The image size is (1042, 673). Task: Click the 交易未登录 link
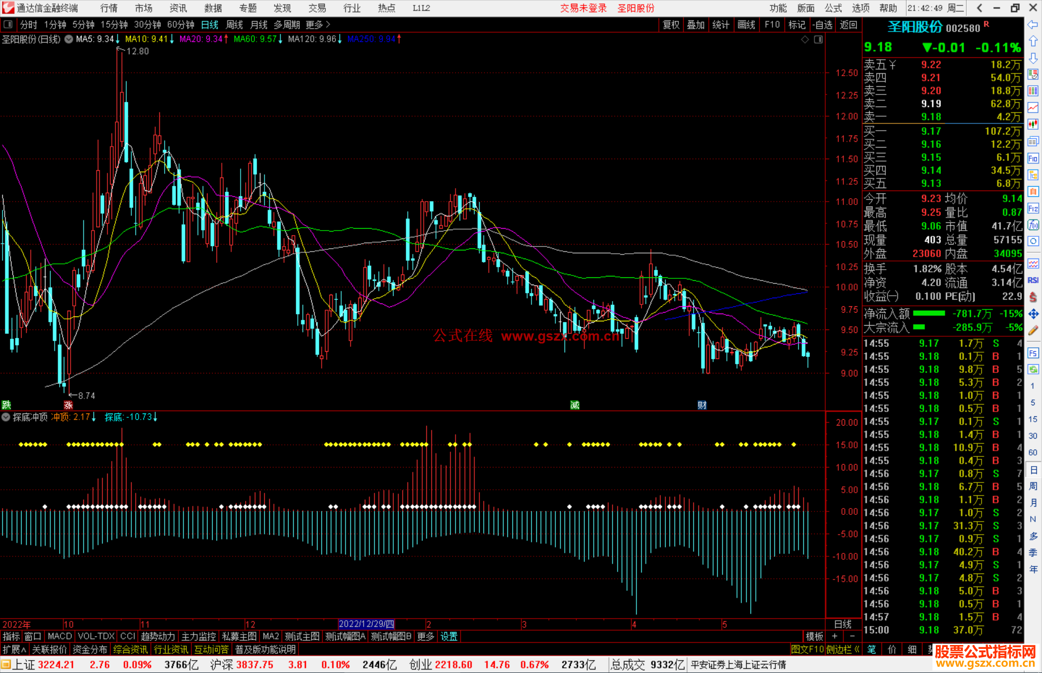pos(583,8)
